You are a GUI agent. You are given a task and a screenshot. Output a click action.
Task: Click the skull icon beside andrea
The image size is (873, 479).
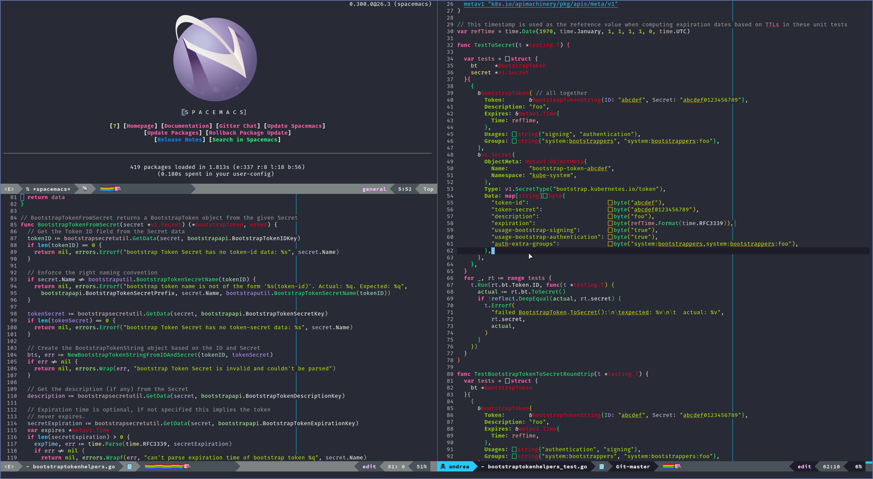pos(443,466)
